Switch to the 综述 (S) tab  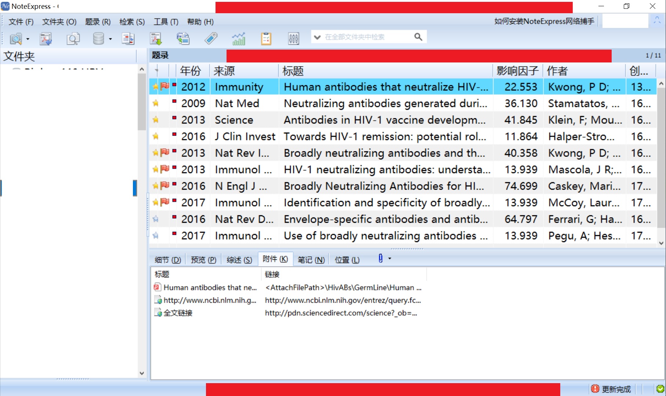(239, 260)
